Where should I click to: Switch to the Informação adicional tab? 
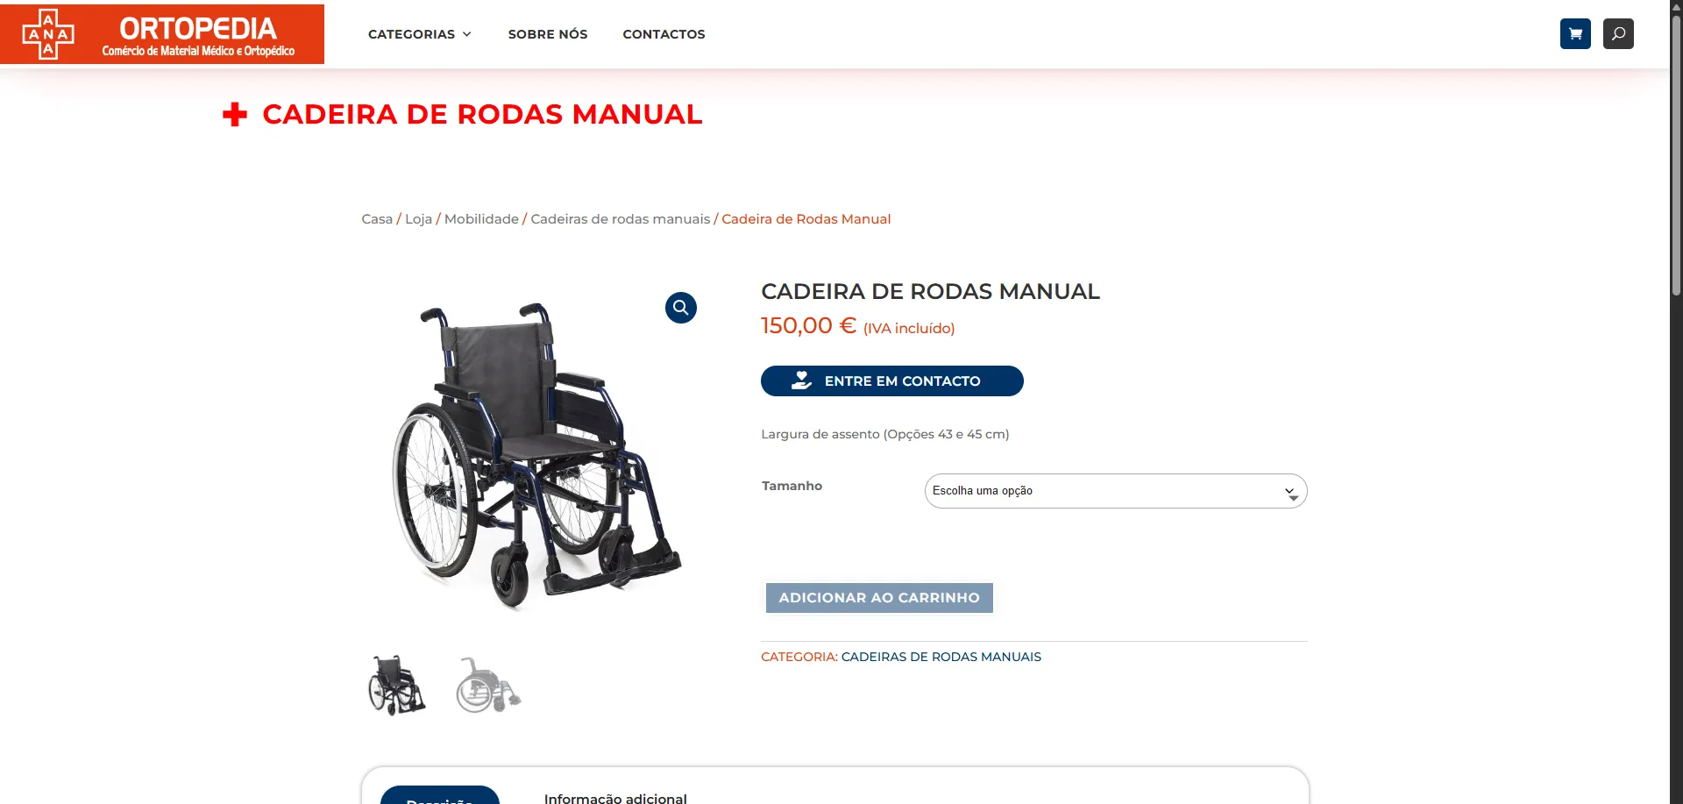tap(615, 798)
